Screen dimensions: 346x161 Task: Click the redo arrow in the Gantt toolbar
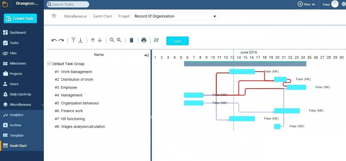[x=61, y=40]
